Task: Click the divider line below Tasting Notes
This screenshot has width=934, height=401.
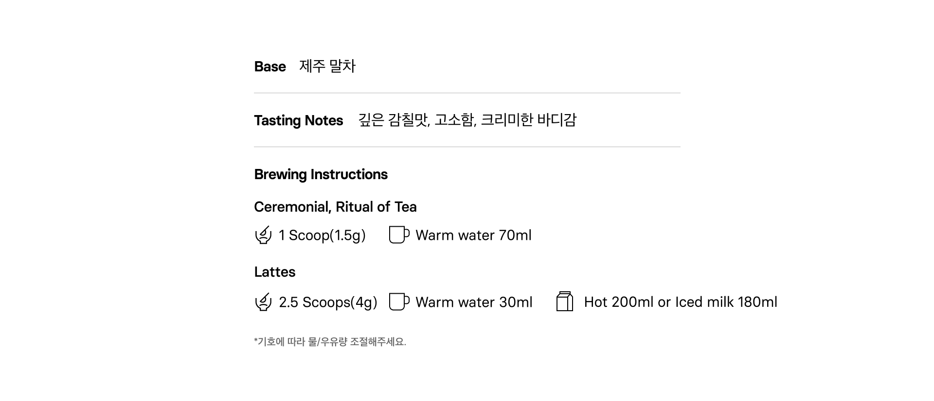Action: pyautogui.click(x=467, y=147)
